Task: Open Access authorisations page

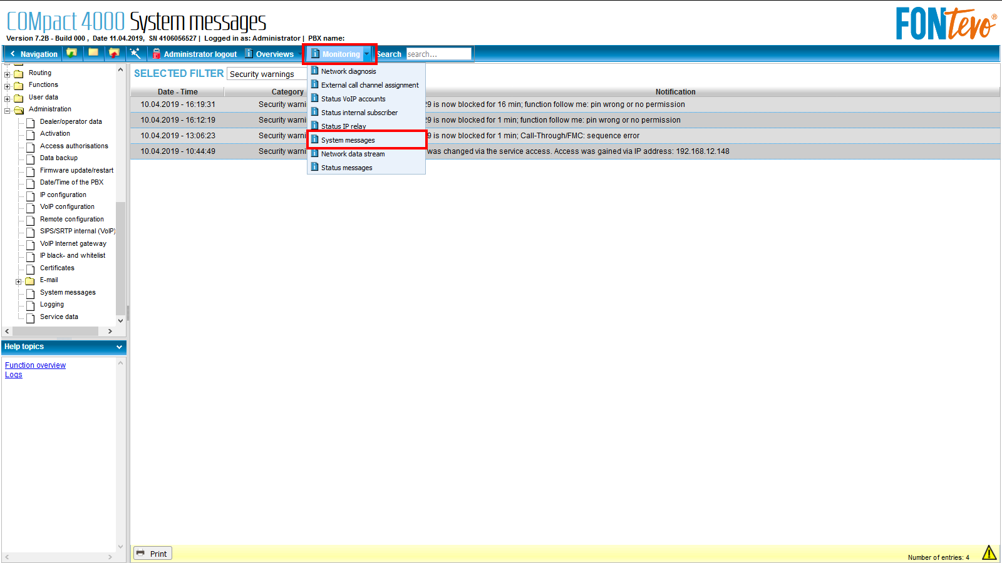Action: [x=74, y=146]
